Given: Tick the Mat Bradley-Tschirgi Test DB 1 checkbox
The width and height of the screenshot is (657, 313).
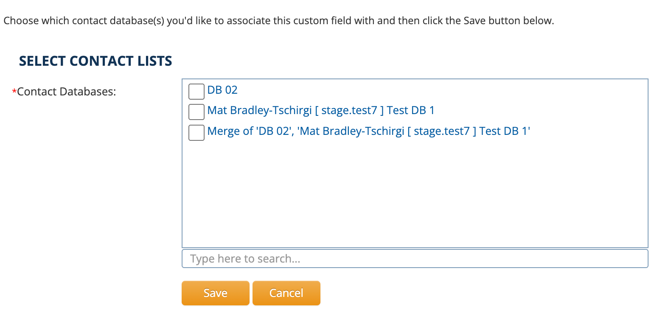Looking at the screenshot, I should (x=196, y=112).
